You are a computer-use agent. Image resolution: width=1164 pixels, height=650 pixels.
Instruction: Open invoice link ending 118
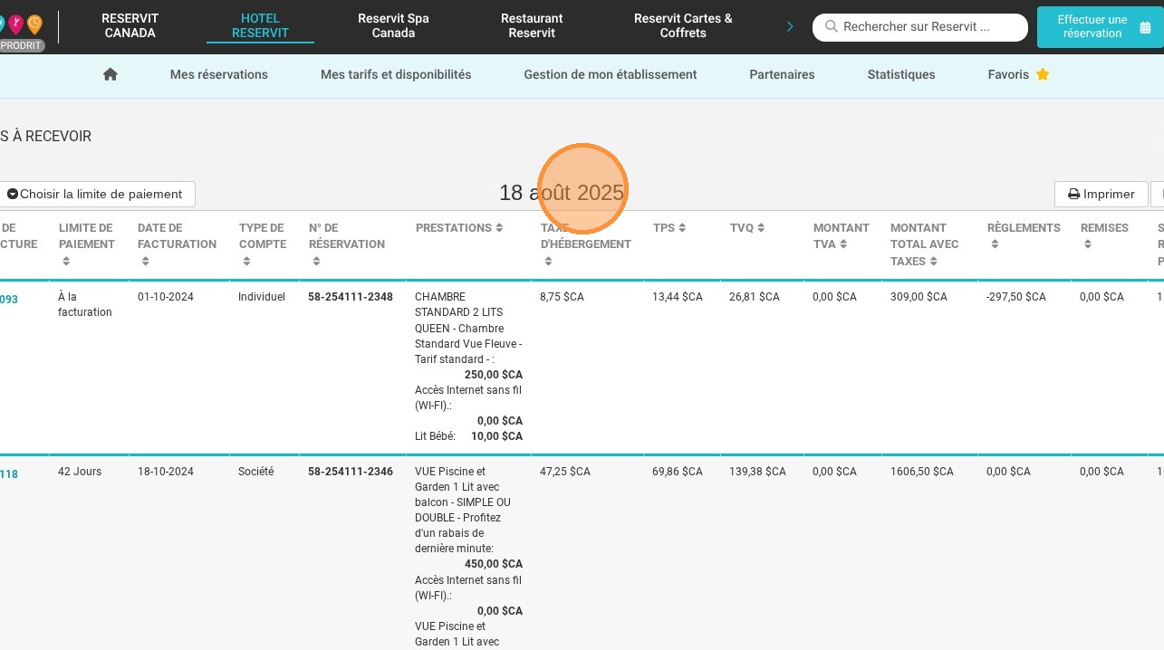point(8,474)
